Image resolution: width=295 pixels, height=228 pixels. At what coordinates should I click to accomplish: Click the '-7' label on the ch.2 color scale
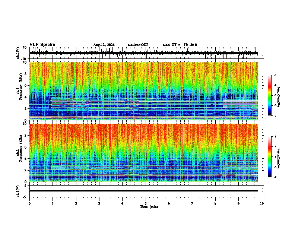[x=275, y=177]
